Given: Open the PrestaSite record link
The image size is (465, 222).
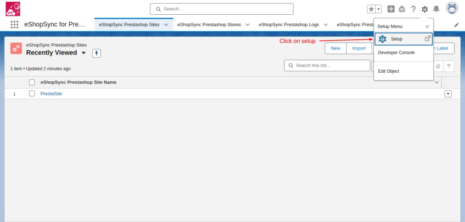Looking at the screenshot, I should coord(51,94).
